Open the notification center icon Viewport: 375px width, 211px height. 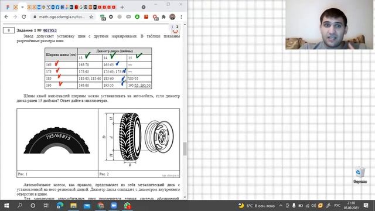click(x=366, y=206)
